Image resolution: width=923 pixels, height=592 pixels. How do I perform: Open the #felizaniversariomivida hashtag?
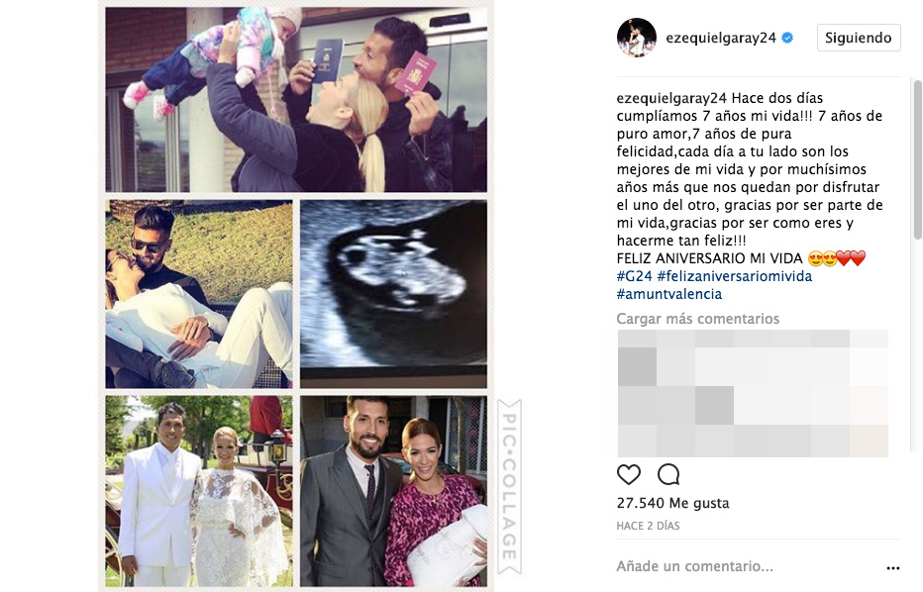(x=734, y=276)
